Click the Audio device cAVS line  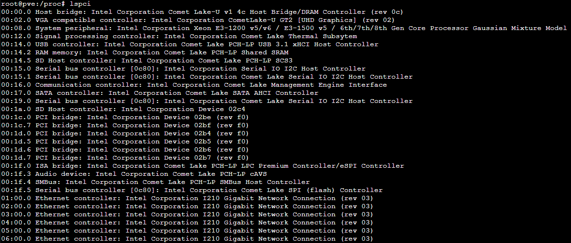[x=133, y=173]
